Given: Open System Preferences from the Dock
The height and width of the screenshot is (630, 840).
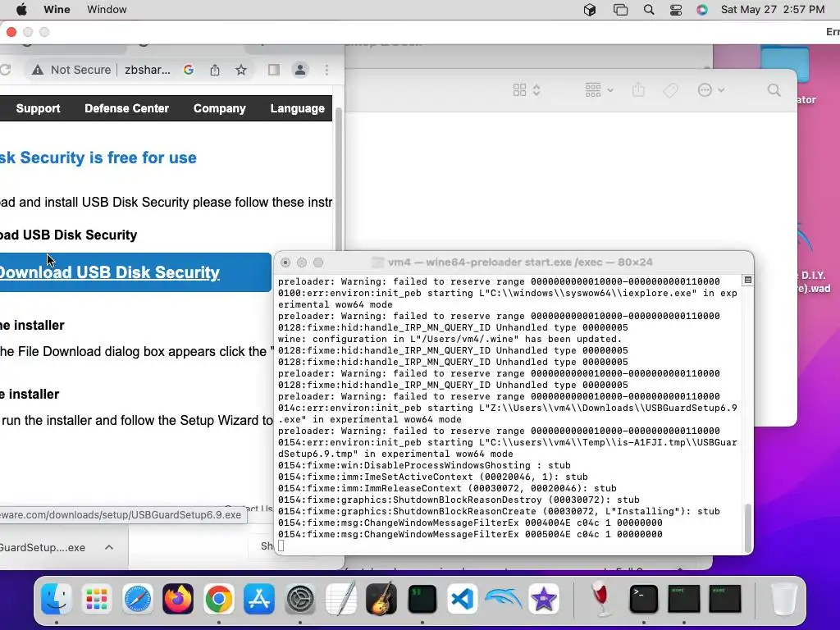Looking at the screenshot, I should click(300, 598).
